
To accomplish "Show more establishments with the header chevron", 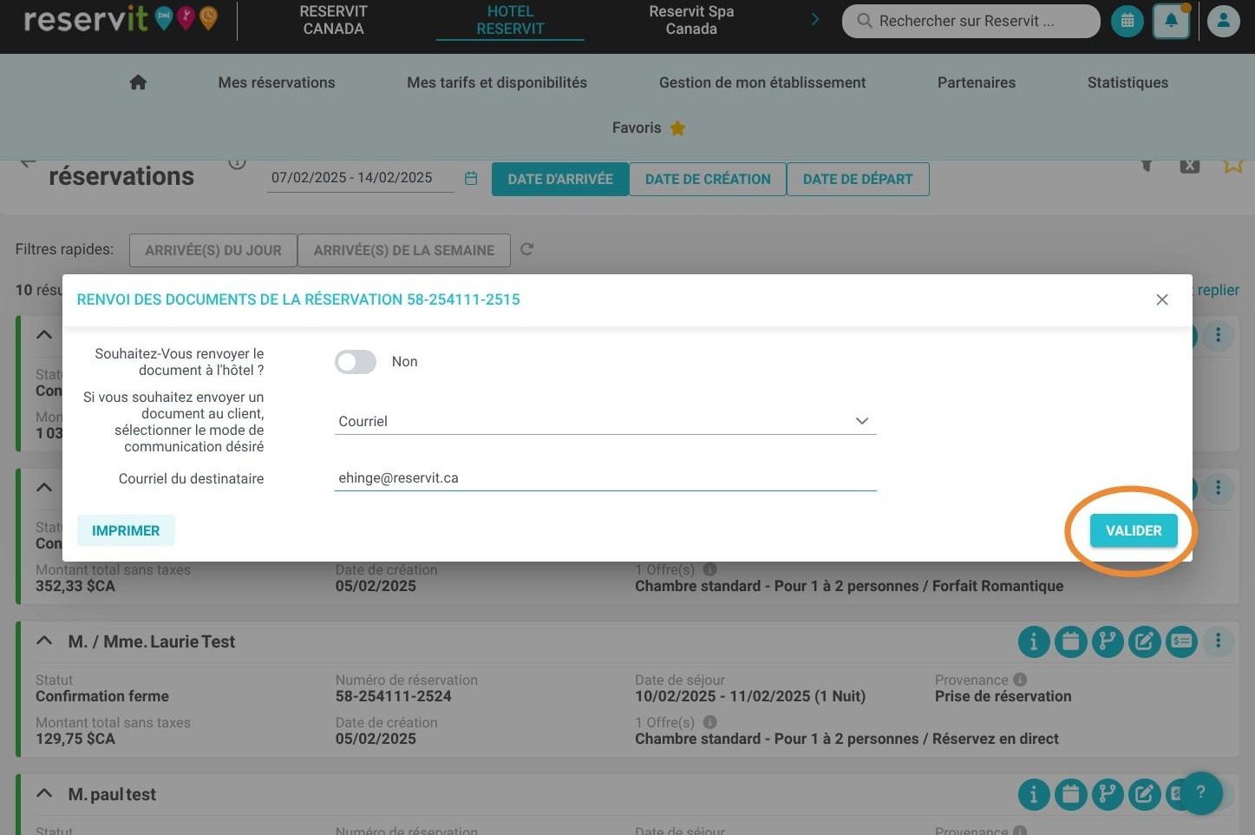I will click(x=814, y=19).
